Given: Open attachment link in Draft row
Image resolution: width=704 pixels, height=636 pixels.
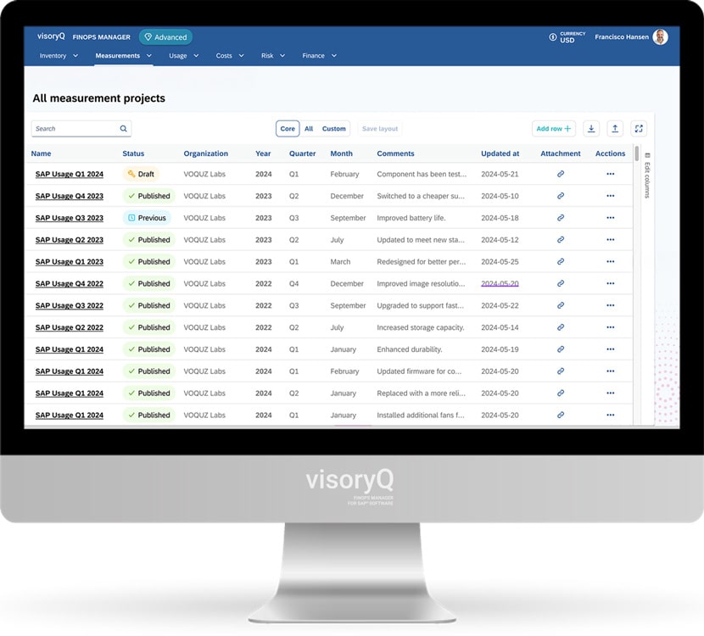Looking at the screenshot, I should [561, 174].
